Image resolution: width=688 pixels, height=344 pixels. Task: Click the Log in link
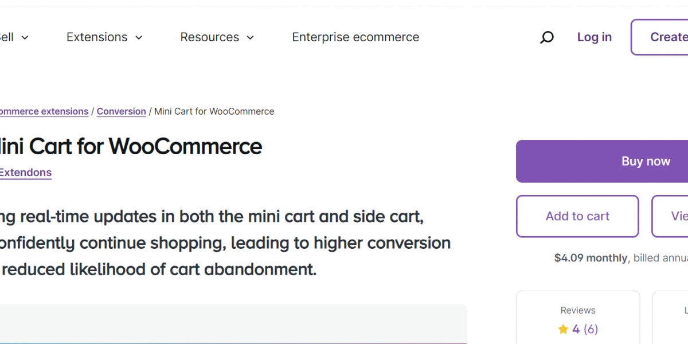(594, 37)
